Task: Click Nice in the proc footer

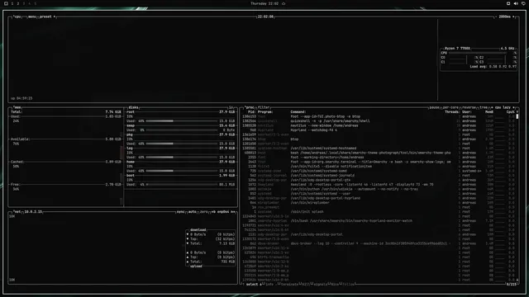Action: pyautogui.click(x=335, y=284)
